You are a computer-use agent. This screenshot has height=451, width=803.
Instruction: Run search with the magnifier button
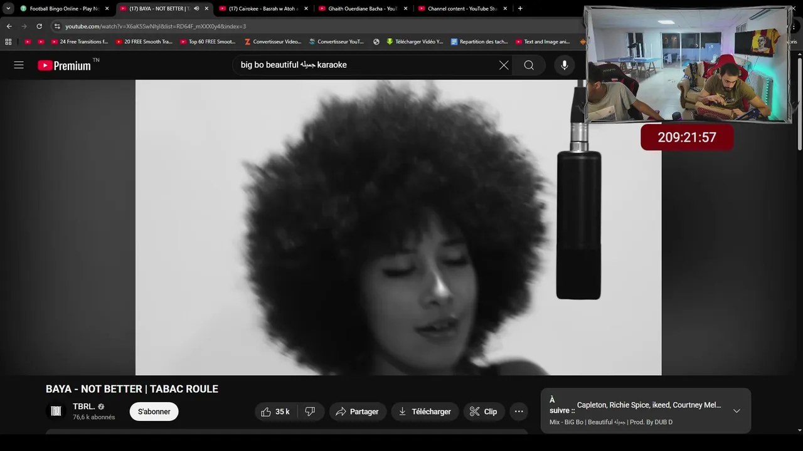pos(529,65)
